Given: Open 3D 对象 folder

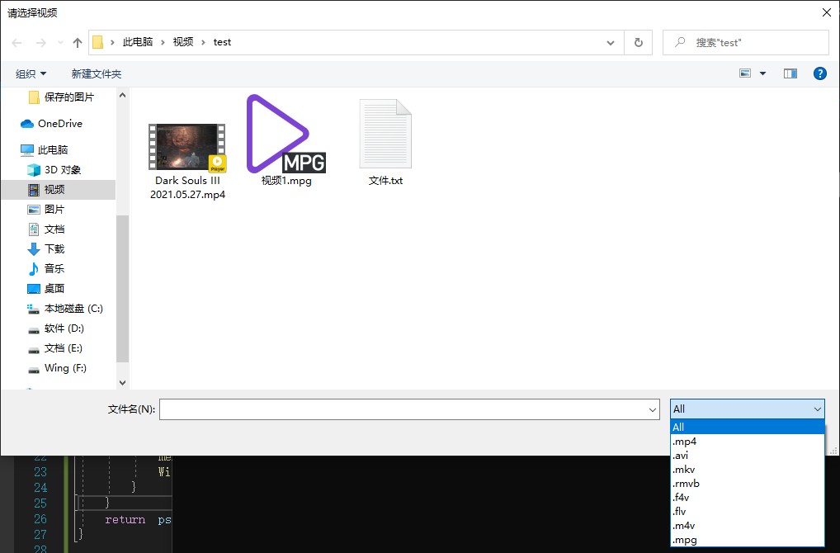Looking at the screenshot, I should [x=54, y=170].
